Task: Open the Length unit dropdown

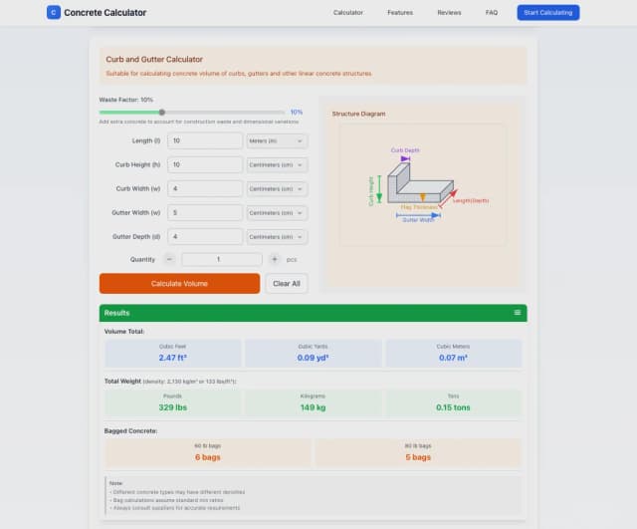Action: [277, 141]
